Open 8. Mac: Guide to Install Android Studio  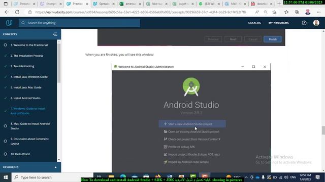click(x=30, y=126)
